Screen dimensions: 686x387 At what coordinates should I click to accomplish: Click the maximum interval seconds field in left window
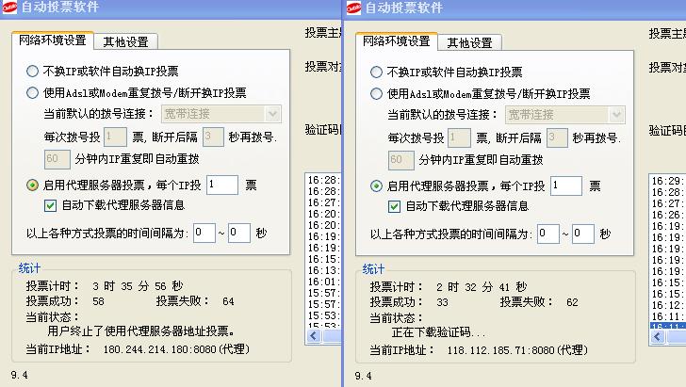pos(238,233)
